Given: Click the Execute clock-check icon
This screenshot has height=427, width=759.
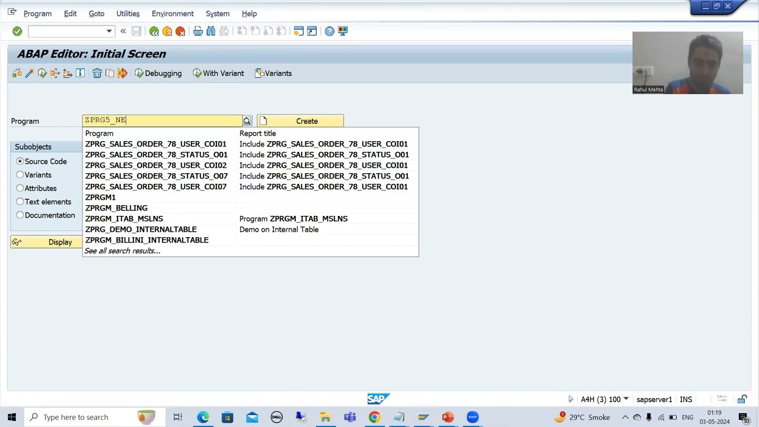Looking at the screenshot, I should (42, 73).
